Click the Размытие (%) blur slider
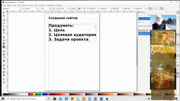Image resolution: width=180 pixels, height=101 pixels. click(144, 31)
